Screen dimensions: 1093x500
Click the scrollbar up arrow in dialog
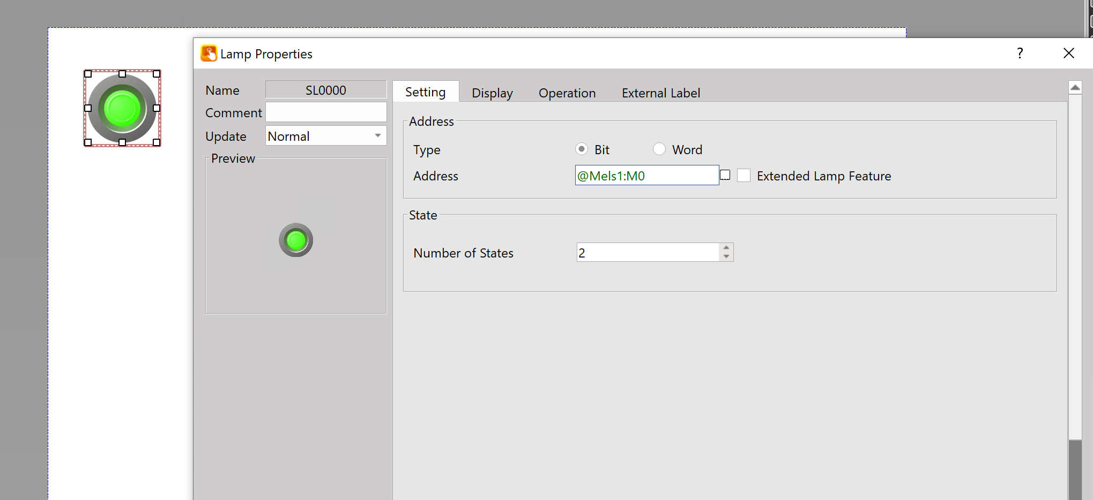coord(1075,87)
